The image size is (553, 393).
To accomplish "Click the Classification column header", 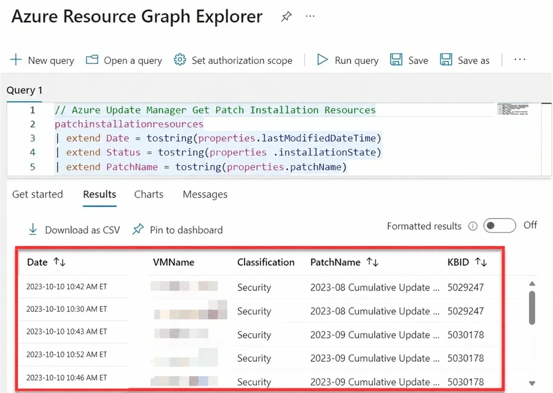I will (266, 262).
